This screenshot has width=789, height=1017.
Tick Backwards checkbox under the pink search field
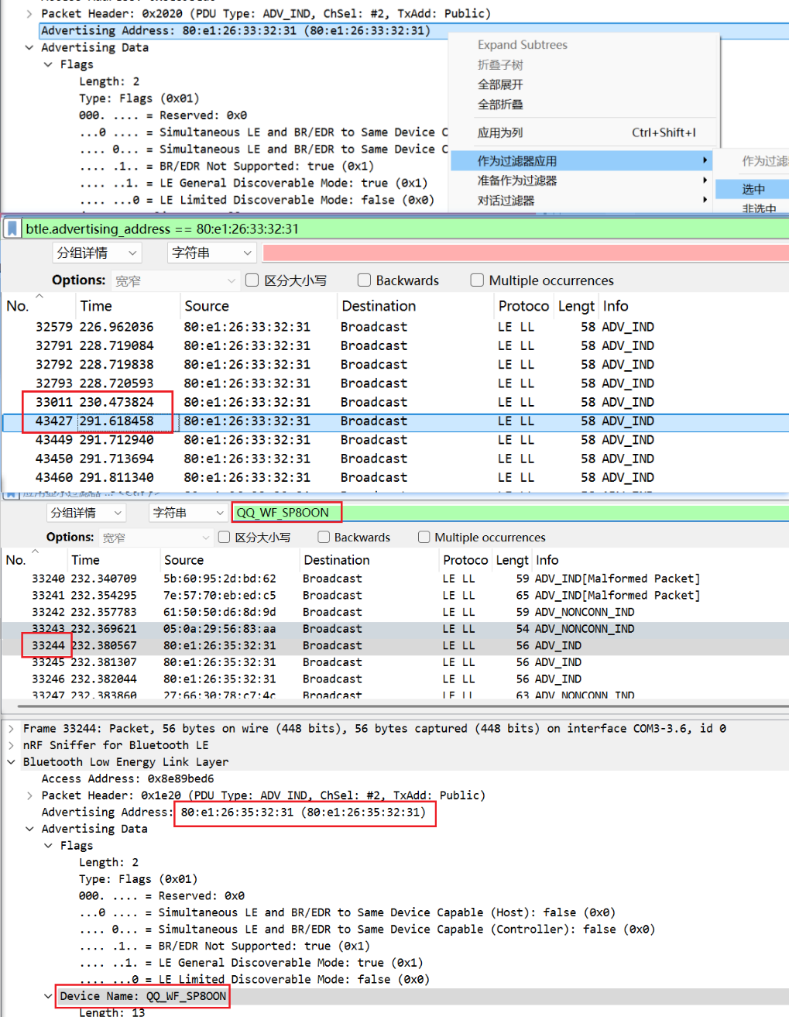[x=364, y=280]
